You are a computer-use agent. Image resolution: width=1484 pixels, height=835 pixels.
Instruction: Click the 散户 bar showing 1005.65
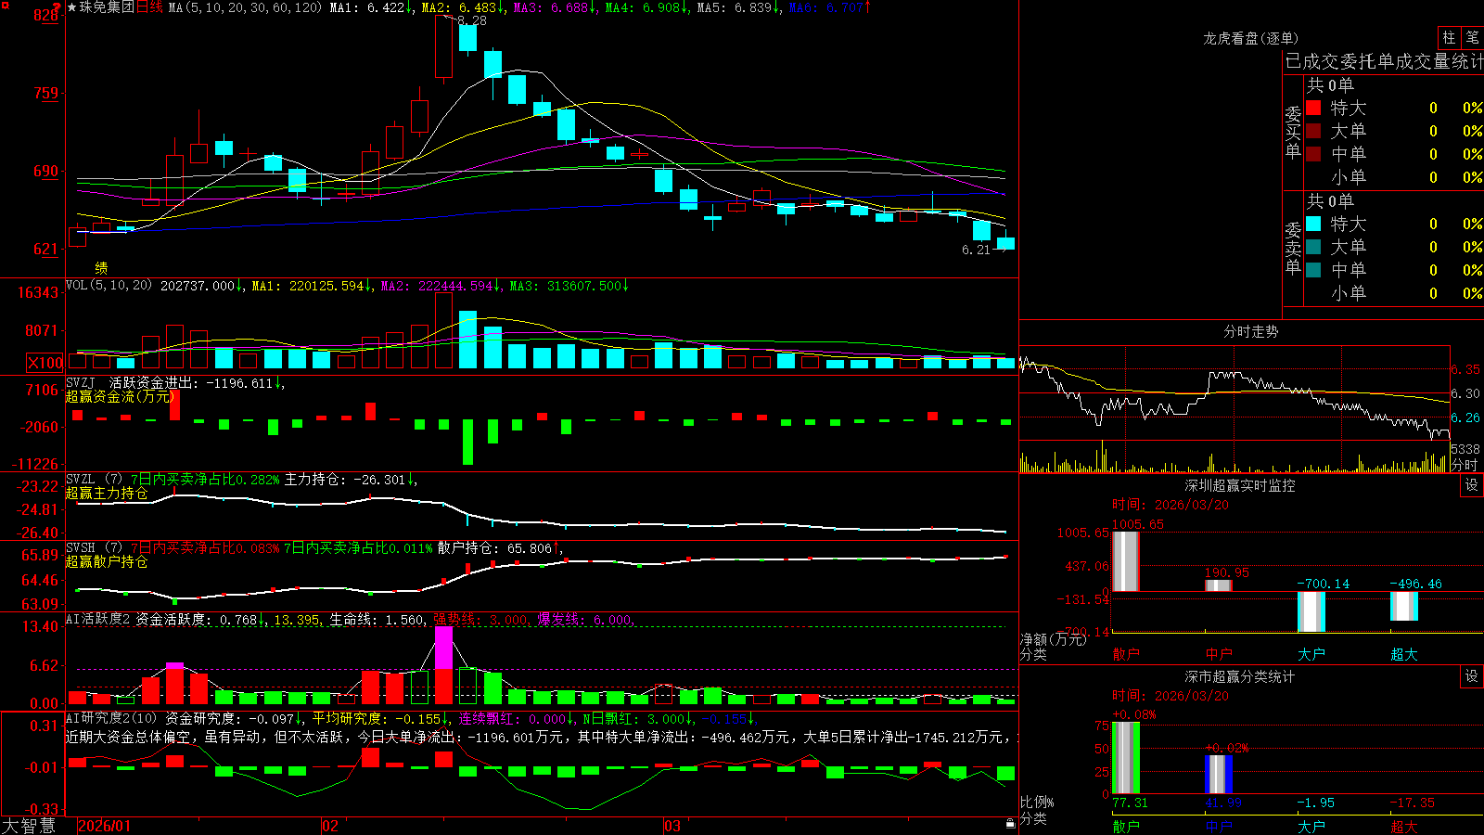click(1126, 561)
